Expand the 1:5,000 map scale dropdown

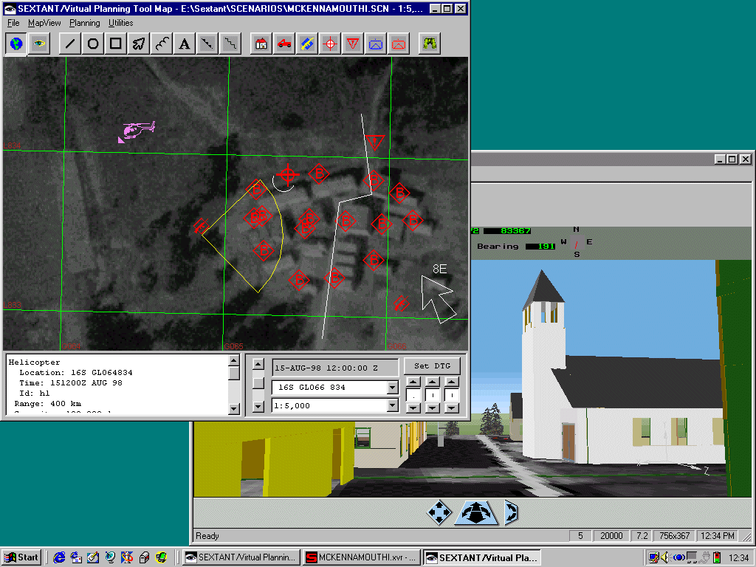tap(393, 406)
